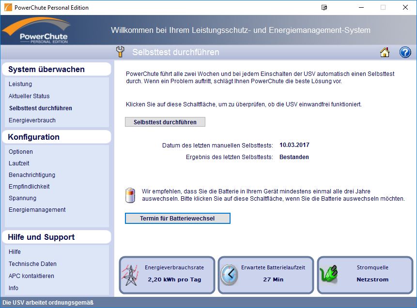Click the green plug power source icon
417x308 pixels.
pos(329,274)
